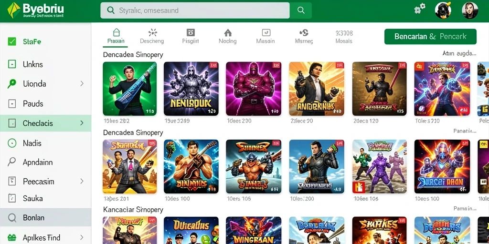
Task: Select the StaFe sidebar item label
Action: (32, 42)
